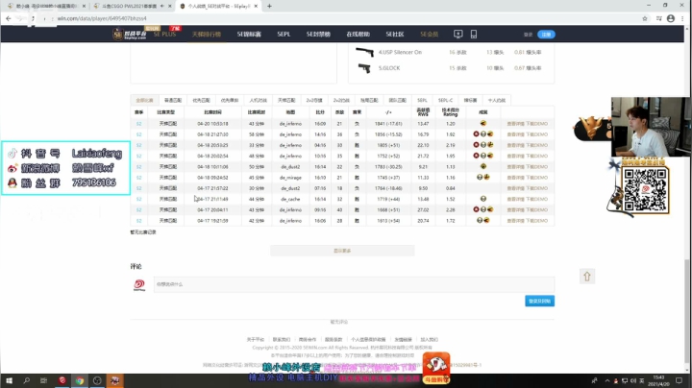Click achievement badge in de_cache row
This screenshot has width=692, height=388.
[483, 199]
